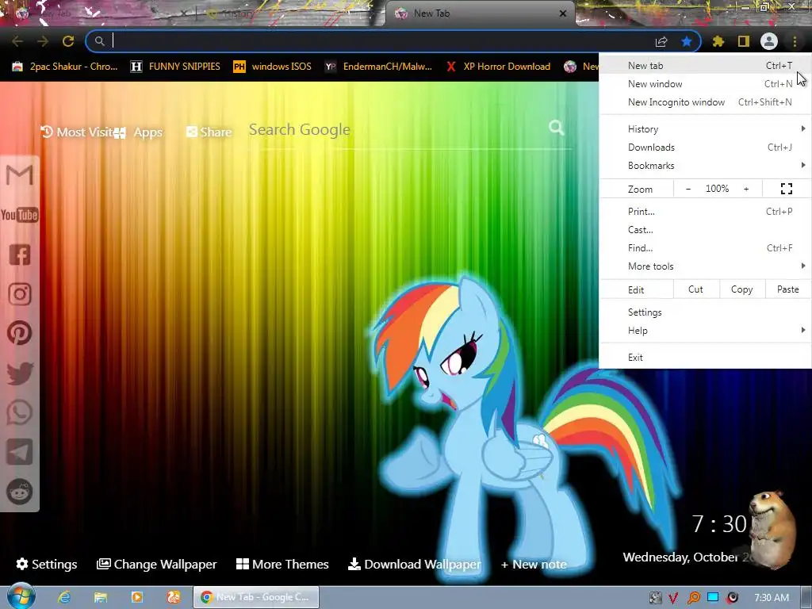This screenshot has height=609, width=812.
Task: Click the red V tray icon
Action: click(673, 598)
